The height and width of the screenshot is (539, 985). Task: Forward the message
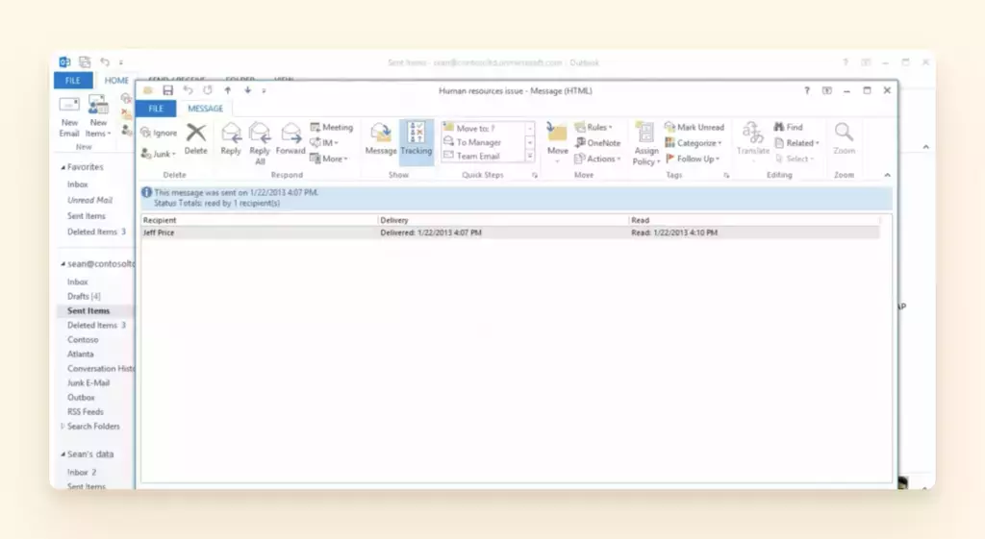pyautogui.click(x=290, y=138)
